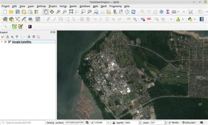Select the Zoom Out magnifier tool
This screenshot has height=125, width=208.
pos(65,12)
